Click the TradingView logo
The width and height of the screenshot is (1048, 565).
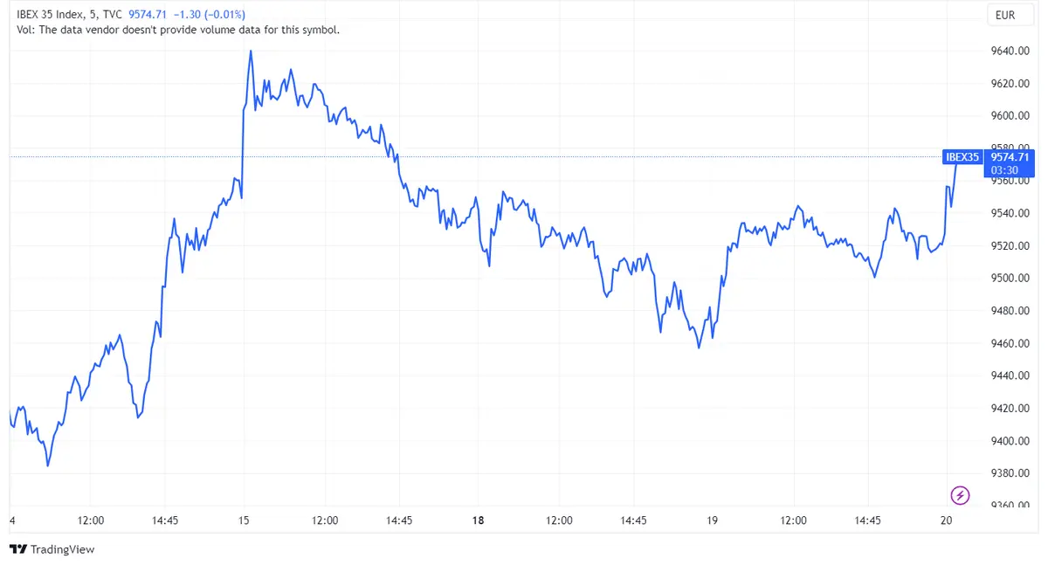[52, 550]
